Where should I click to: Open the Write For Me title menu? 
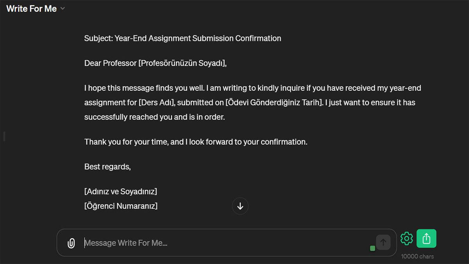pyautogui.click(x=32, y=9)
